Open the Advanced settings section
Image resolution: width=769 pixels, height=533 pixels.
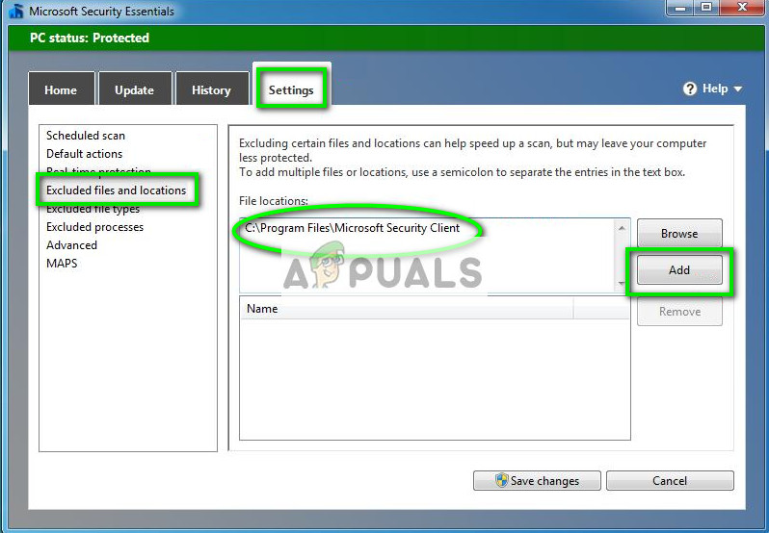pyautogui.click(x=71, y=245)
